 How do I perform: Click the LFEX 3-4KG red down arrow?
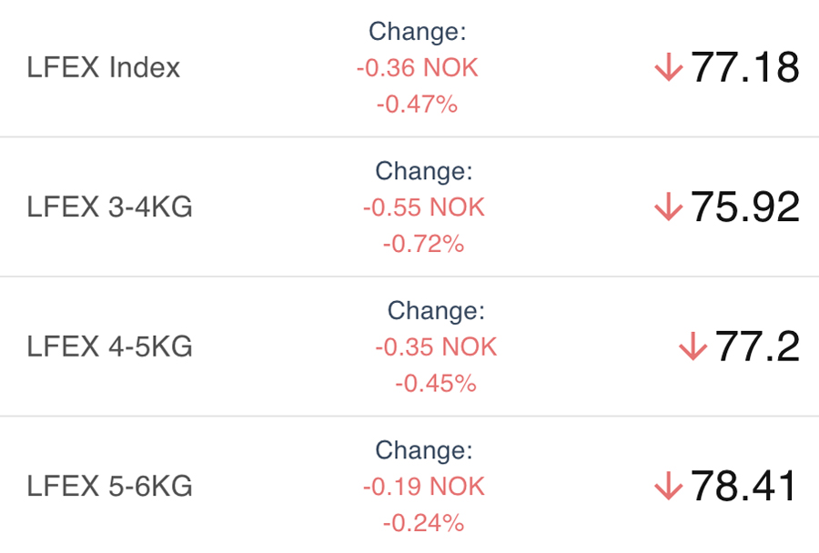pos(668,207)
